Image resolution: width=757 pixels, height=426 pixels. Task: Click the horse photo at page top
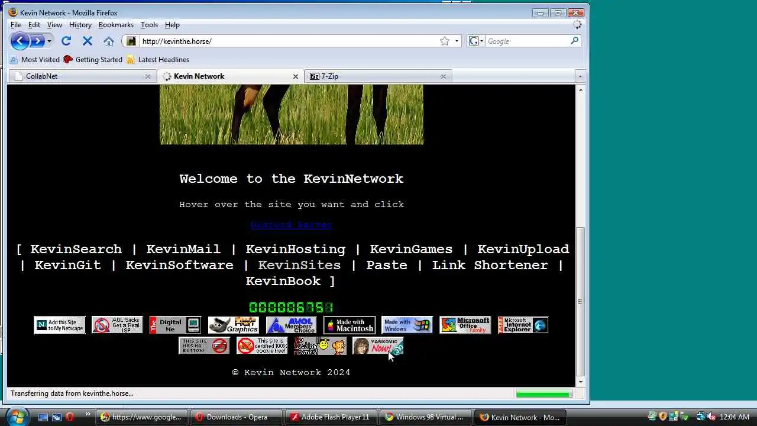click(x=292, y=115)
